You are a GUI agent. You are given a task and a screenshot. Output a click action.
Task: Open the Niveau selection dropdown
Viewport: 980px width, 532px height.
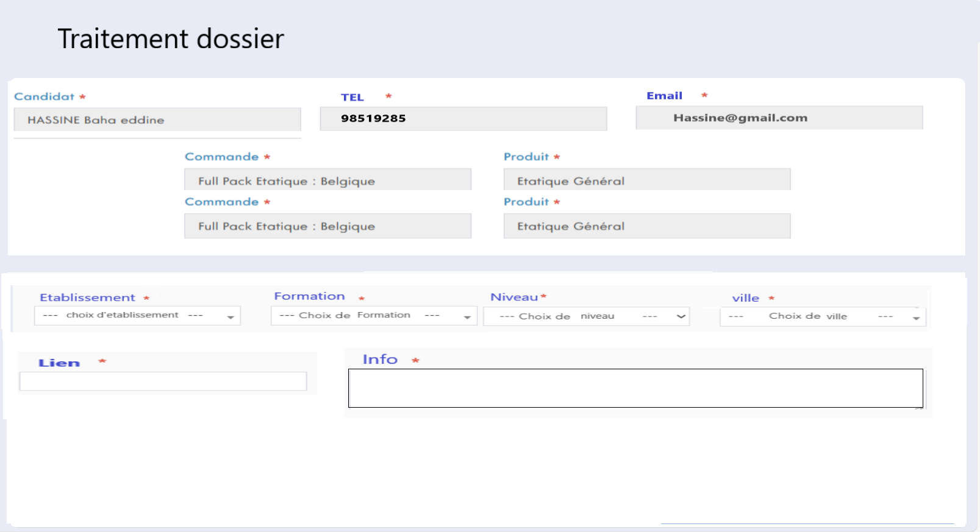(x=586, y=316)
